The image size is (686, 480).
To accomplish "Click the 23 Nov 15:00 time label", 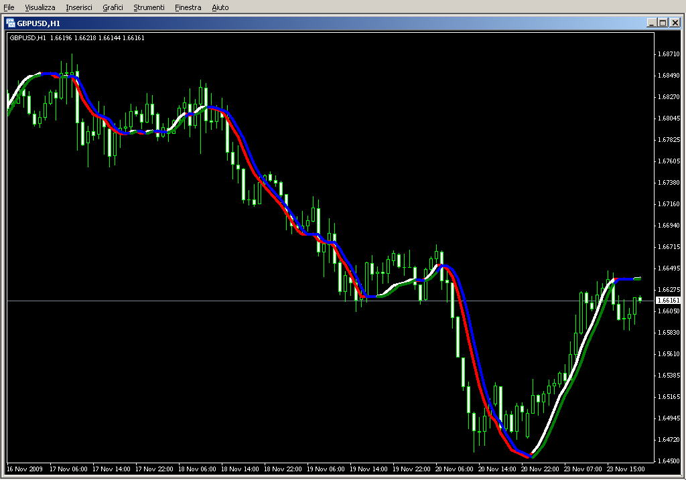I will tap(626, 469).
